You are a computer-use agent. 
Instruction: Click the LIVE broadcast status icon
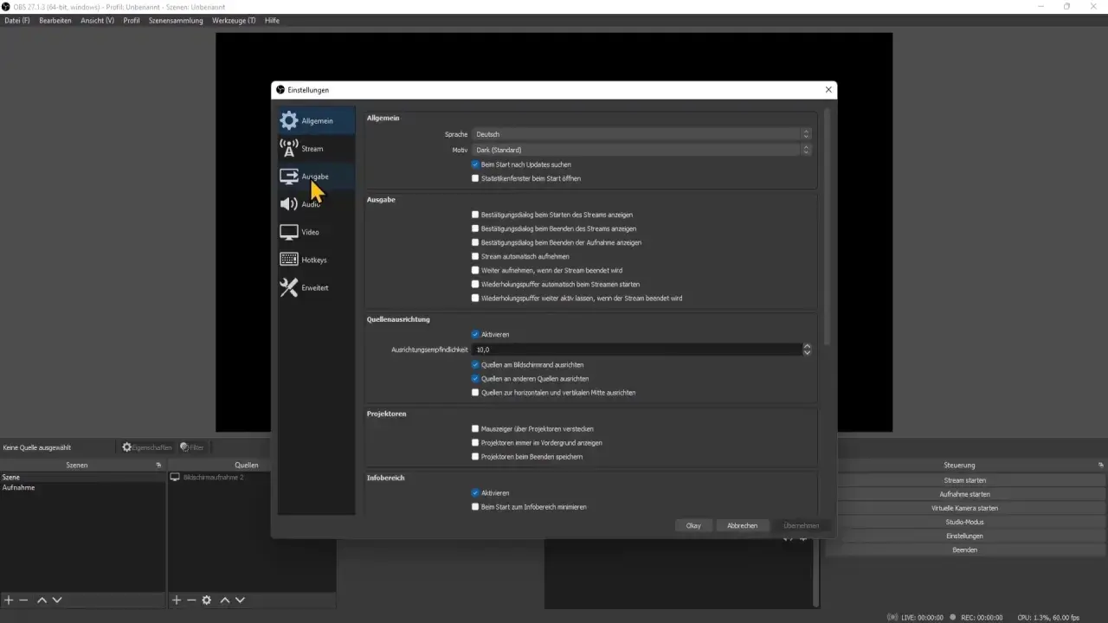point(892,617)
